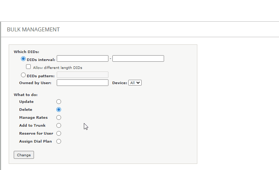This screenshot has width=279, height=170.
Task: Focus the DIDs interval start field
Action: (82, 58)
